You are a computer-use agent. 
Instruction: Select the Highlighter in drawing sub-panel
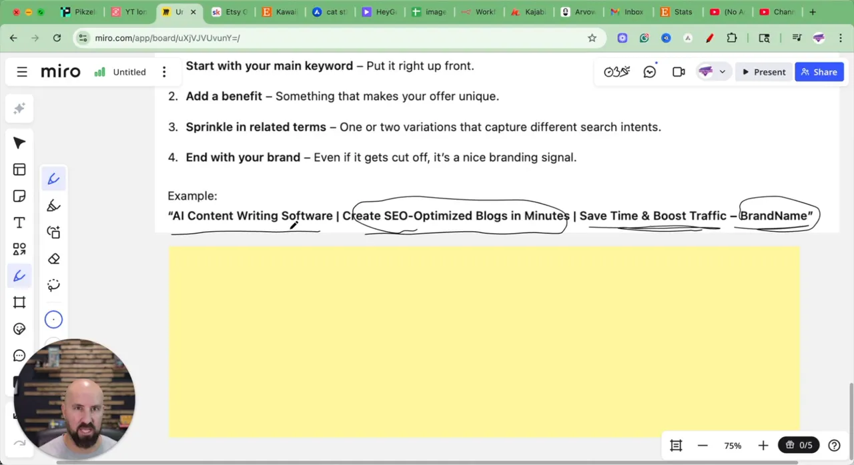click(x=53, y=206)
